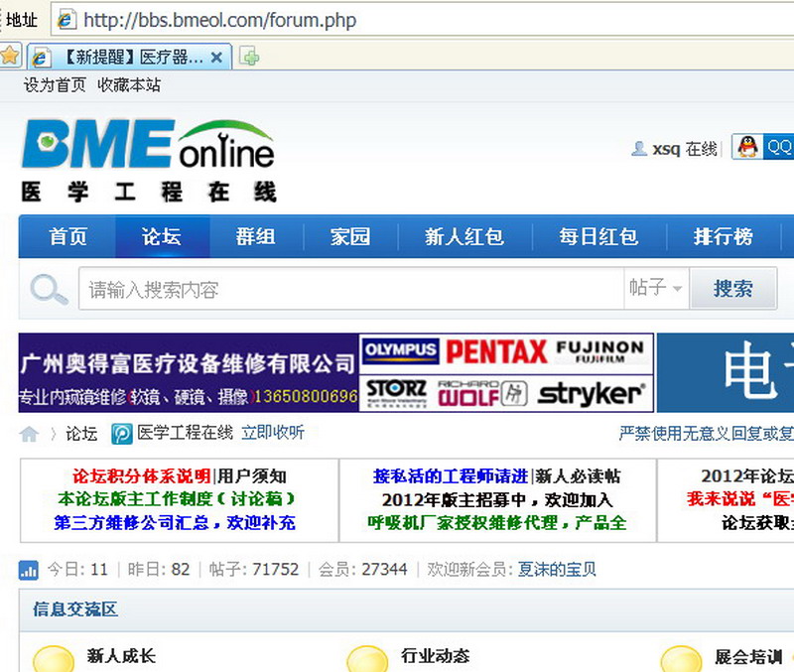794x672 pixels.
Task: Click the statistics bar chart icon
Action: coord(29,570)
